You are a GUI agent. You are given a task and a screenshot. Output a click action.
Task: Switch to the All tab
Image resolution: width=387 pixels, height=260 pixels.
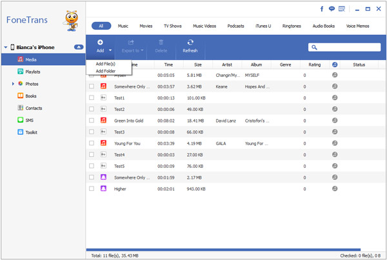click(x=101, y=26)
